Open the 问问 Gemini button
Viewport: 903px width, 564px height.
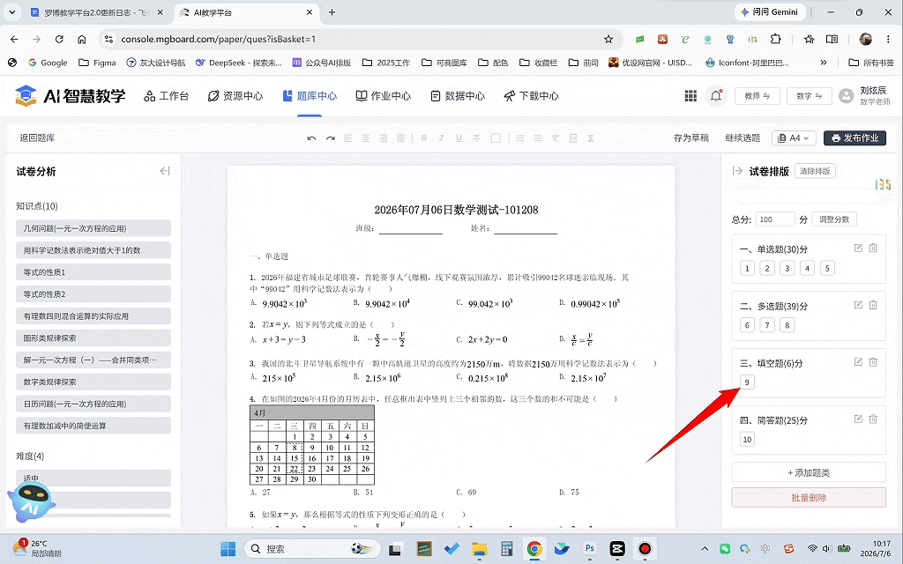click(x=769, y=12)
